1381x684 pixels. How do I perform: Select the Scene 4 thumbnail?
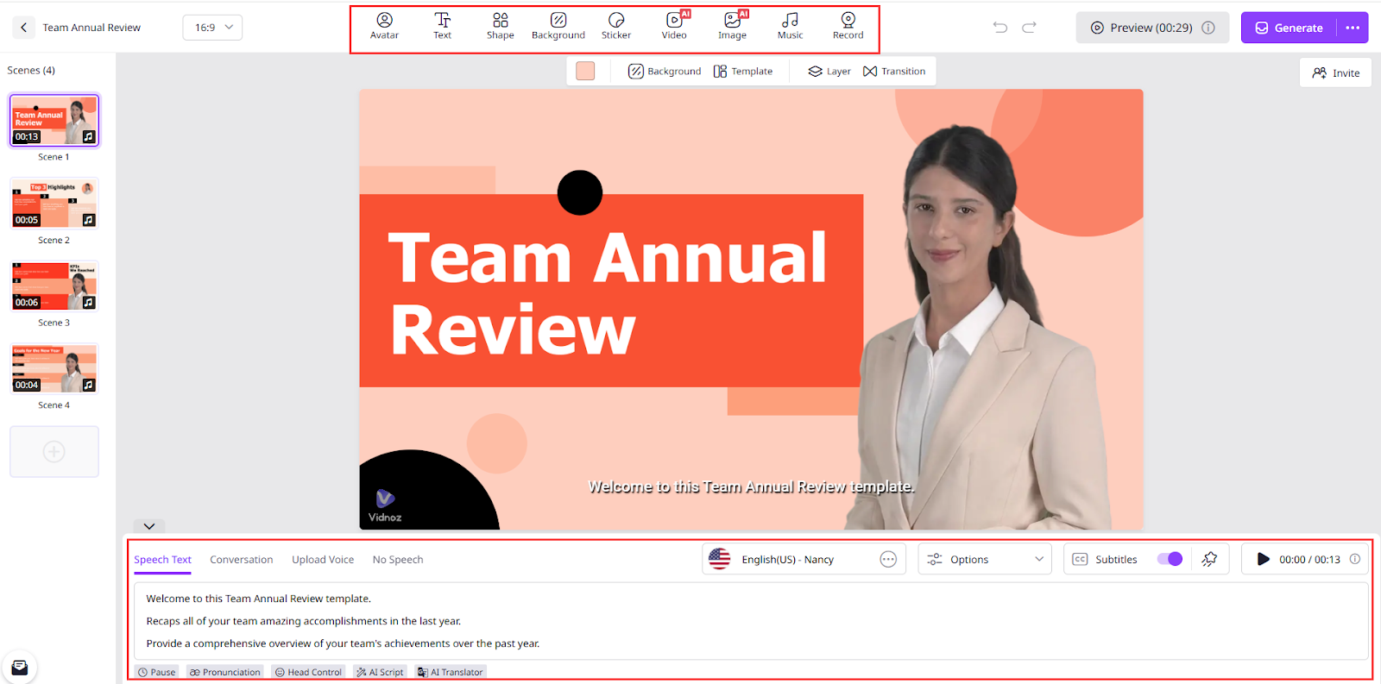(54, 368)
